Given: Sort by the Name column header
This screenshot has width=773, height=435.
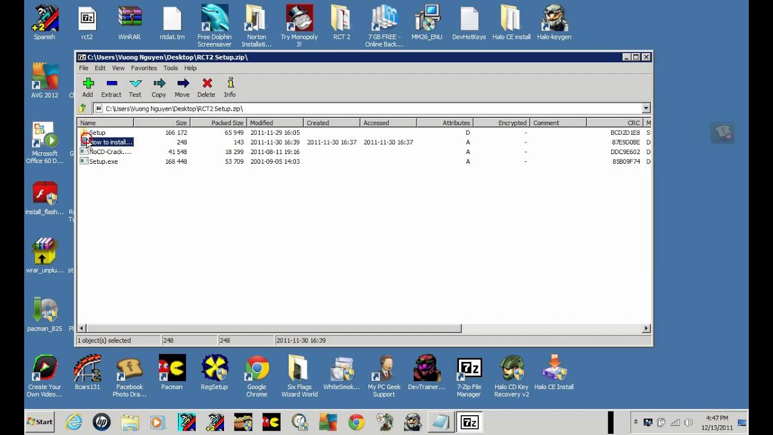Looking at the screenshot, I should tap(106, 123).
